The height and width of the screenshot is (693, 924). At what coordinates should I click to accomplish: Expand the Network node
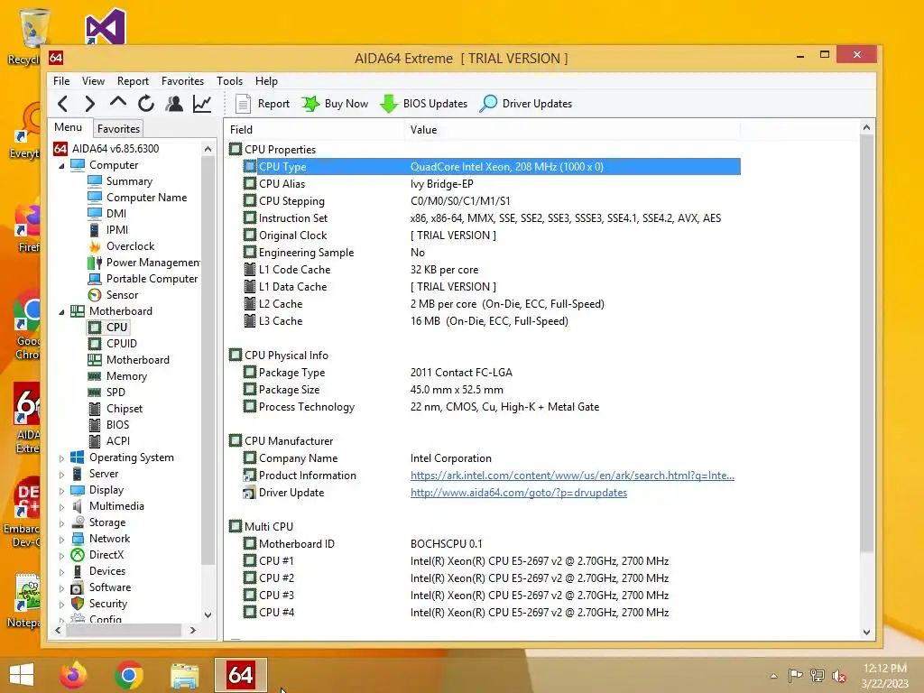coord(62,540)
